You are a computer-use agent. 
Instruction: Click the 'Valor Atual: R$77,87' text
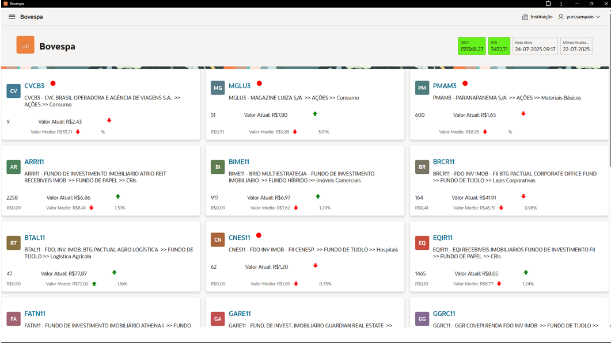coord(64,274)
